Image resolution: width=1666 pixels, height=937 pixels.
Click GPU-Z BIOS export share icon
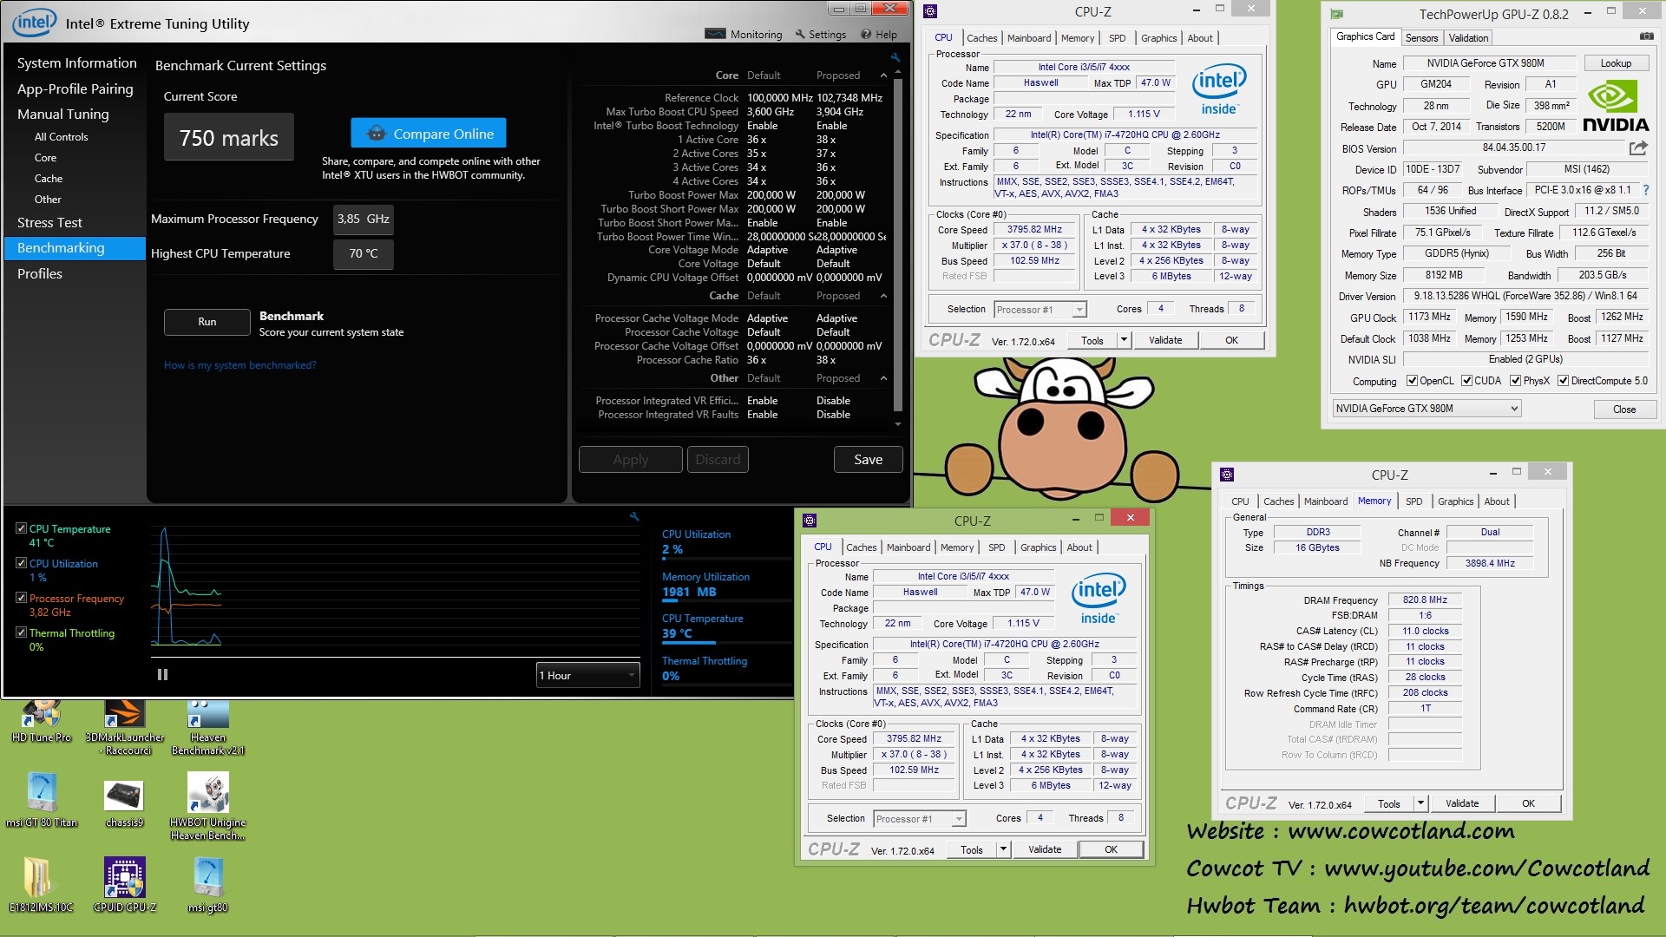[x=1638, y=147]
